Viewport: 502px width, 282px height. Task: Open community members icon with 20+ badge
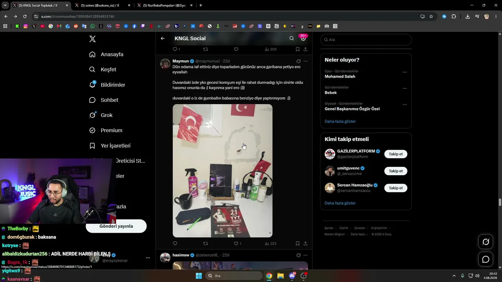(x=303, y=38)
